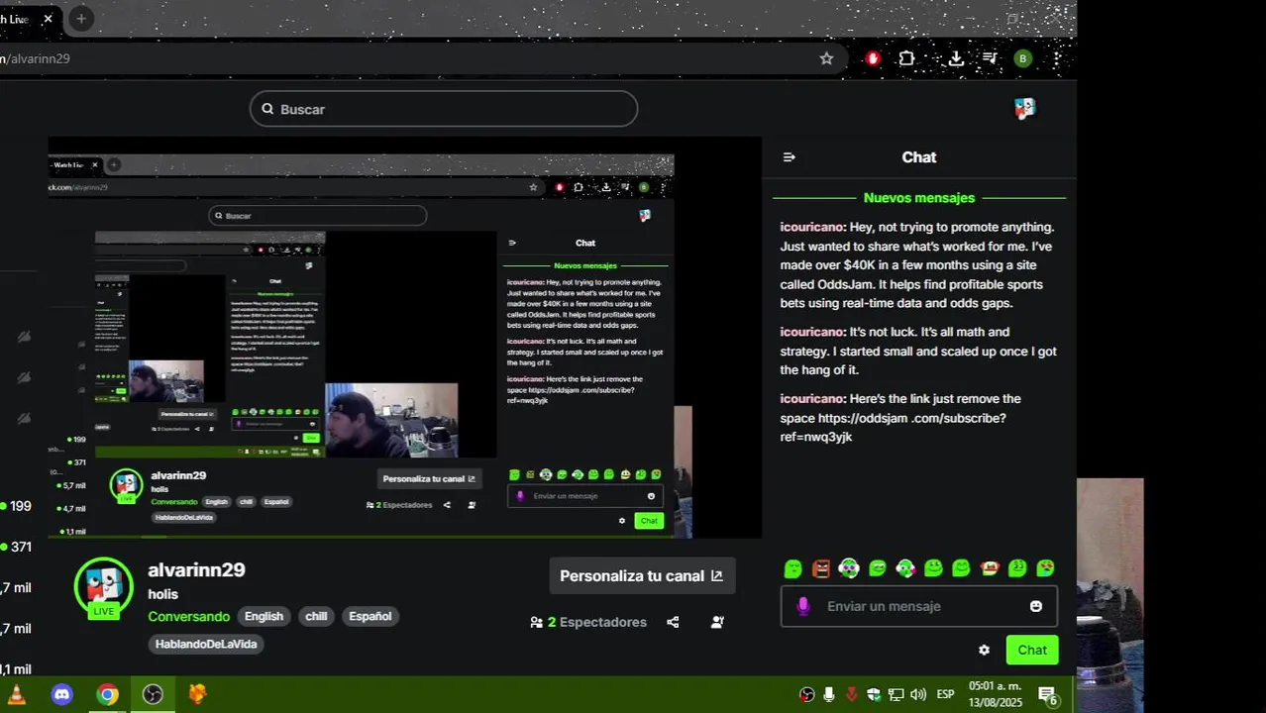The height and width of the screenshot is (713, 1266).
Task: Open chat settings gear icon
Action: click(984, 651)
